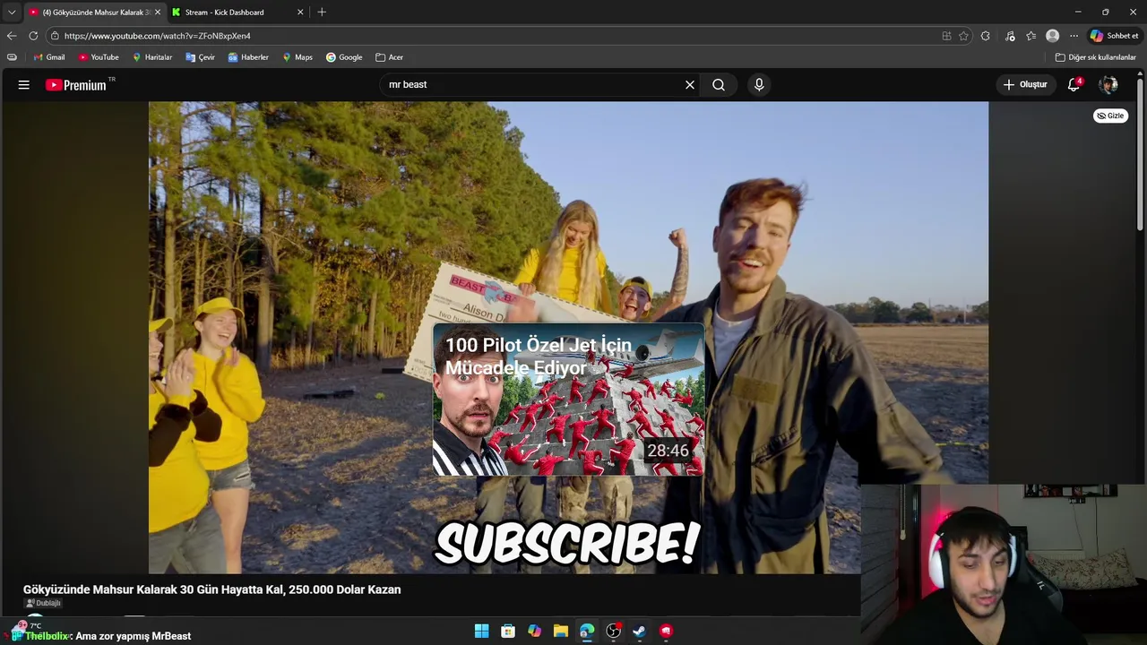Open Copilot taskbar icon

click(534, 632)
